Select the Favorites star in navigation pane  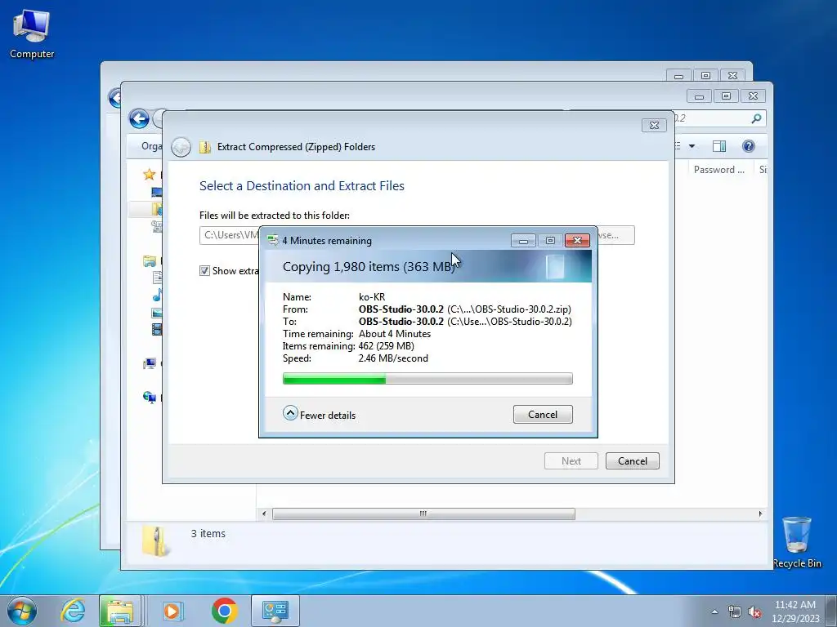click(149, 175)
